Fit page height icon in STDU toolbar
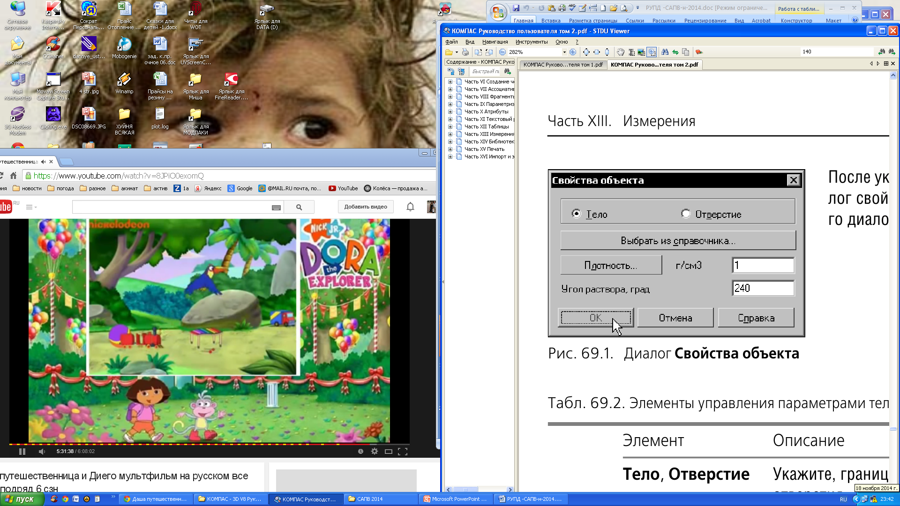 [x=607, y=52]
